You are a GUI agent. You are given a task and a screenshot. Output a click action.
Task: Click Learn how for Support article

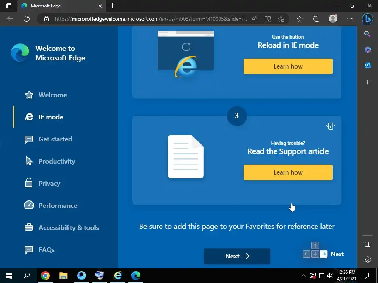(x=288, y=172)
